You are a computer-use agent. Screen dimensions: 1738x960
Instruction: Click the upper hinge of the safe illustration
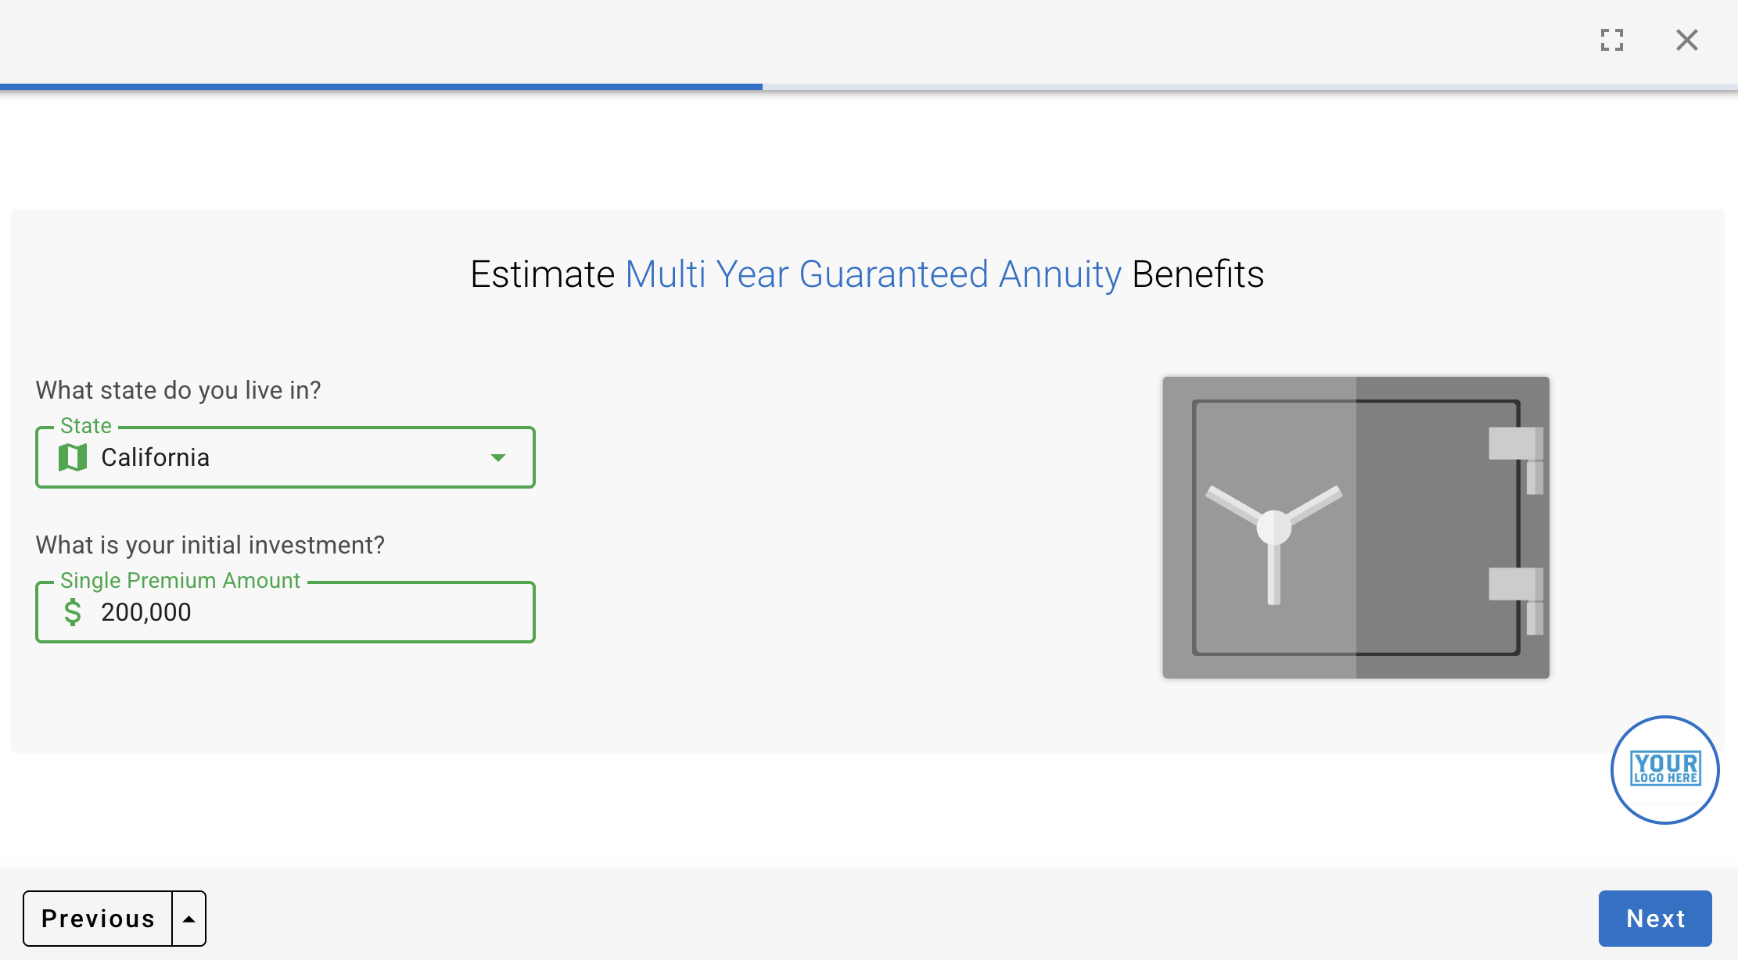(x=1516, y=444)
